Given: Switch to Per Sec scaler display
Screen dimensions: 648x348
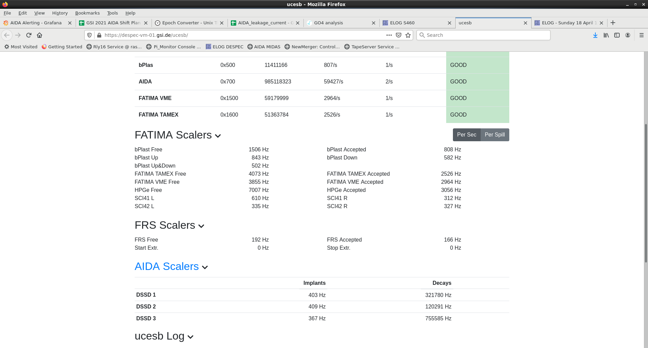Looking at the screenshot, I should click(467, 135).
